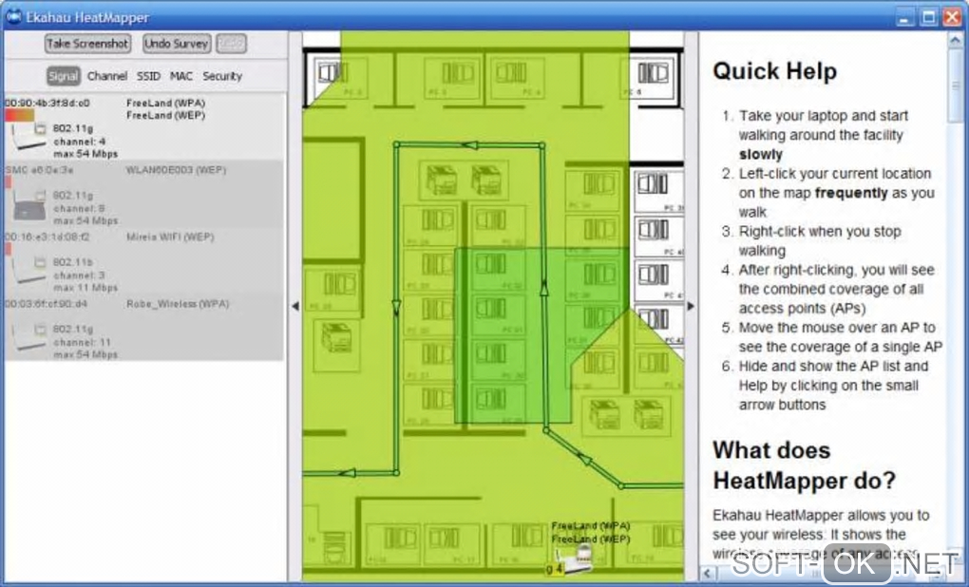Select the Robe_Wireless (WPA) network

pyautogui.click(x=178, y=303)
